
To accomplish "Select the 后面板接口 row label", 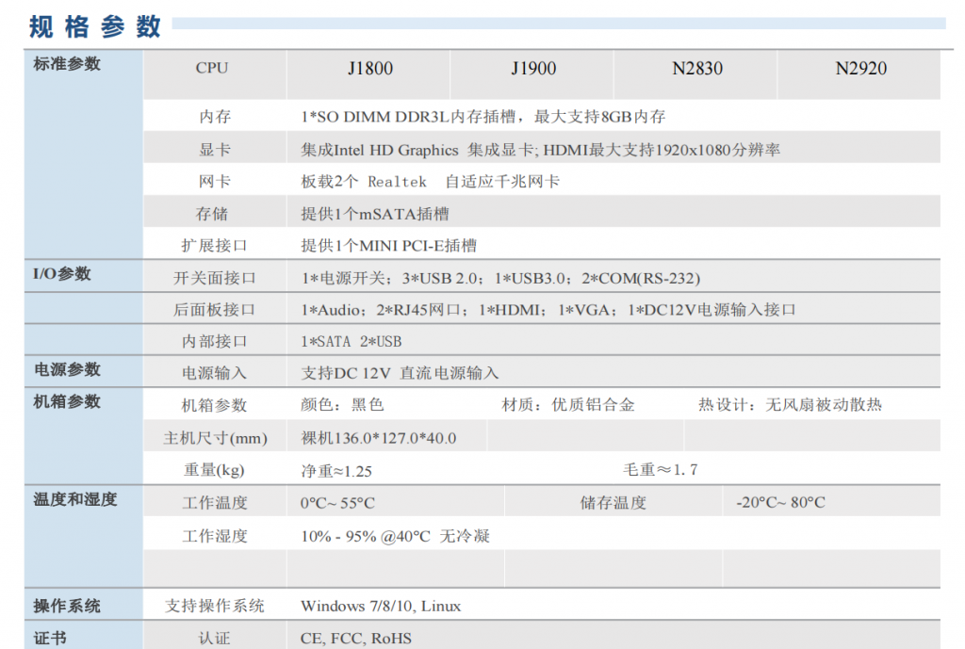I will 214,310.
